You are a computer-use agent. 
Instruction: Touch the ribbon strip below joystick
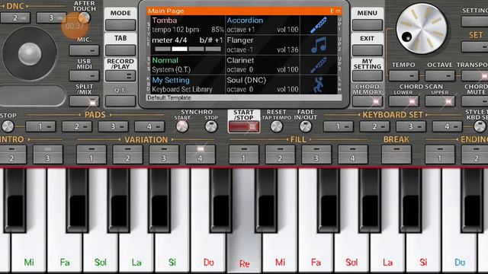(32, 95)
